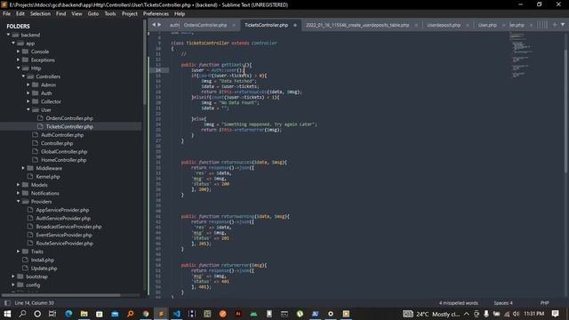Open AppServiceProvider.php from sidebar

click(62, 210)
